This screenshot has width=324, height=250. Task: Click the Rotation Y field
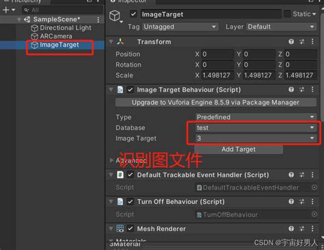[x=259, y=64]
